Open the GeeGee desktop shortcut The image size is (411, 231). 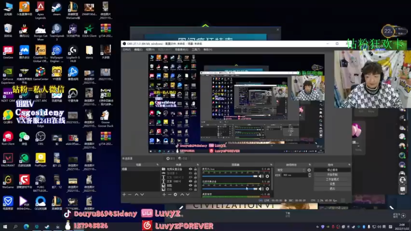(8, 52)
